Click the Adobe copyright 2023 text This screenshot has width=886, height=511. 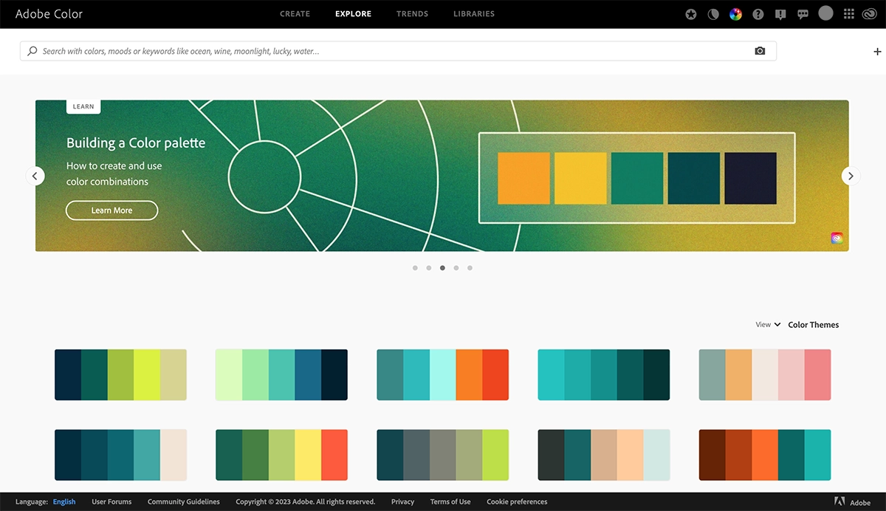pyautogui.click(x=305, y=501)
